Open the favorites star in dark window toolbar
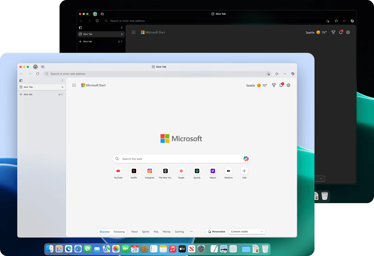 [336, 21]
